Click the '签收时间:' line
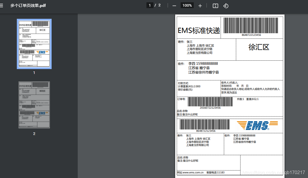Image resolution: width=308 pixels, height=178 pixels. pyautogui.click(x=235, y=86)
